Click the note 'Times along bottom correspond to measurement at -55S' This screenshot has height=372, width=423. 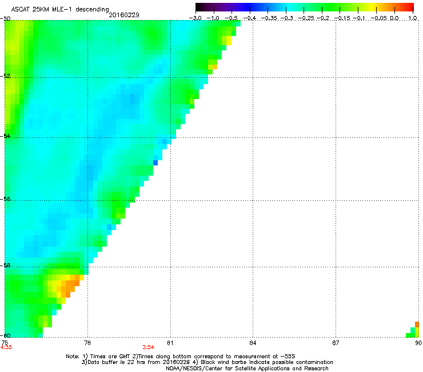click(x=216, y=357)
